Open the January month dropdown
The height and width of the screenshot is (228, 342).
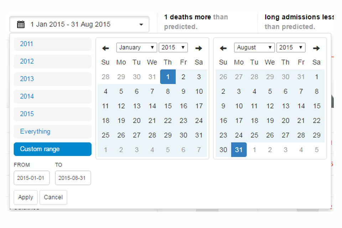point(136,48)
